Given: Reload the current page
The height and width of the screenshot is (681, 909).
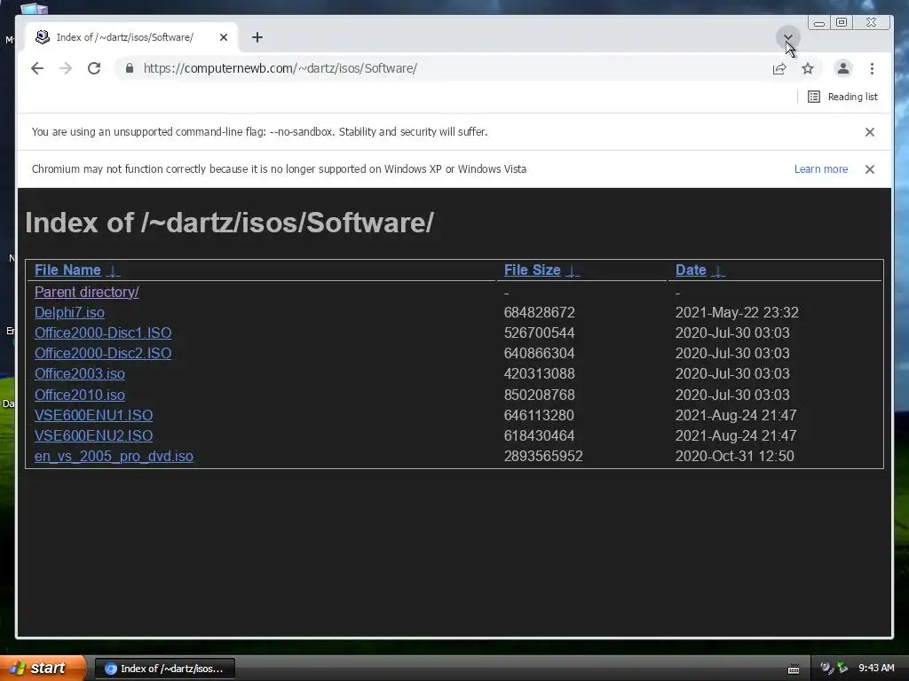Looking at the screenshot, I should pyautogui.click(x=94, y=68).
